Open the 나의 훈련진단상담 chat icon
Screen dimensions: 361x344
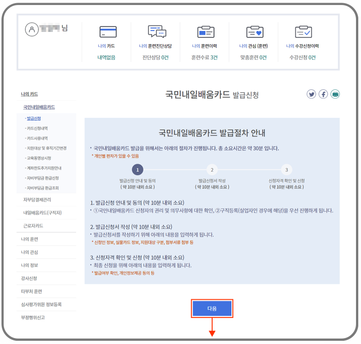(x=157, y=31)
